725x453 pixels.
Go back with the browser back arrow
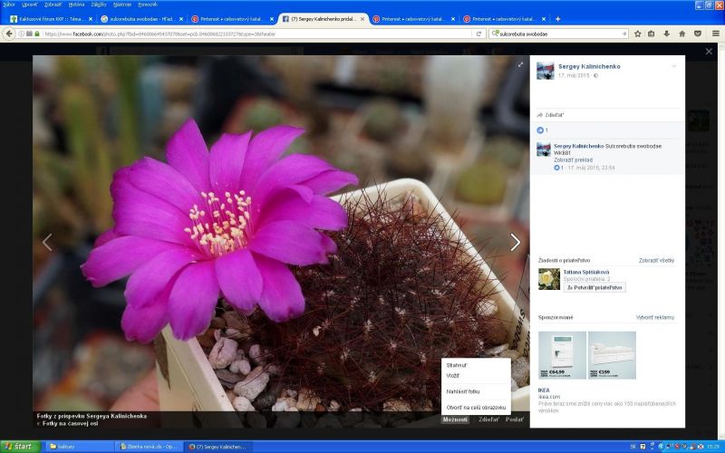[x=9, y=34]
